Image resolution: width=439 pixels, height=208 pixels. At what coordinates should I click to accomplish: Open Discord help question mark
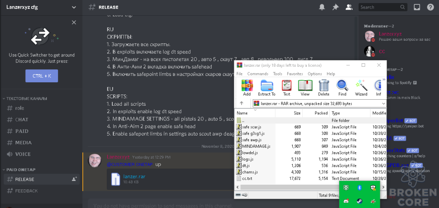[x=430, y=7]
